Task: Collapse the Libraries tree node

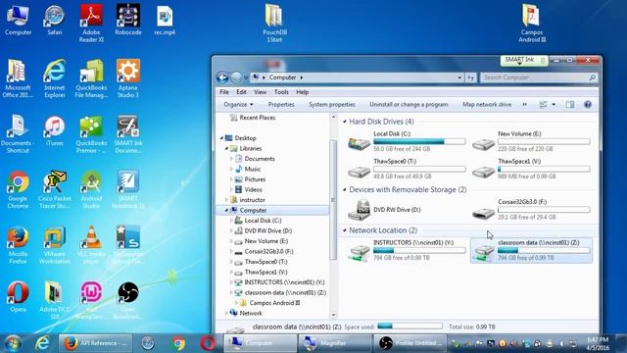Action: click(x=226, y=148)
